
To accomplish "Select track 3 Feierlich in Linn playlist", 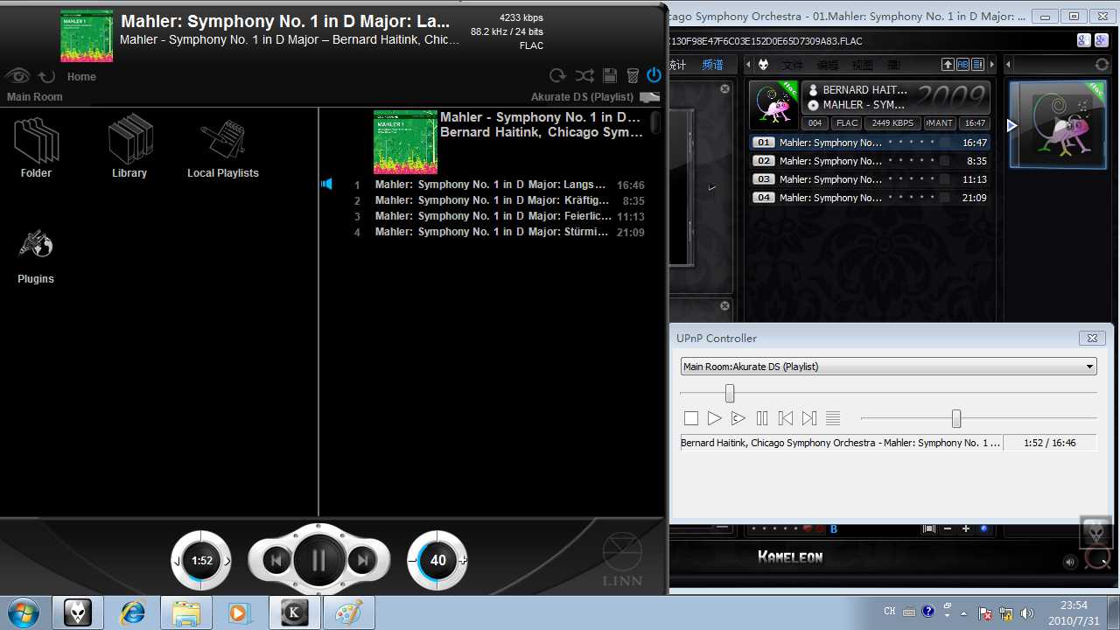I will click(499, 216).
